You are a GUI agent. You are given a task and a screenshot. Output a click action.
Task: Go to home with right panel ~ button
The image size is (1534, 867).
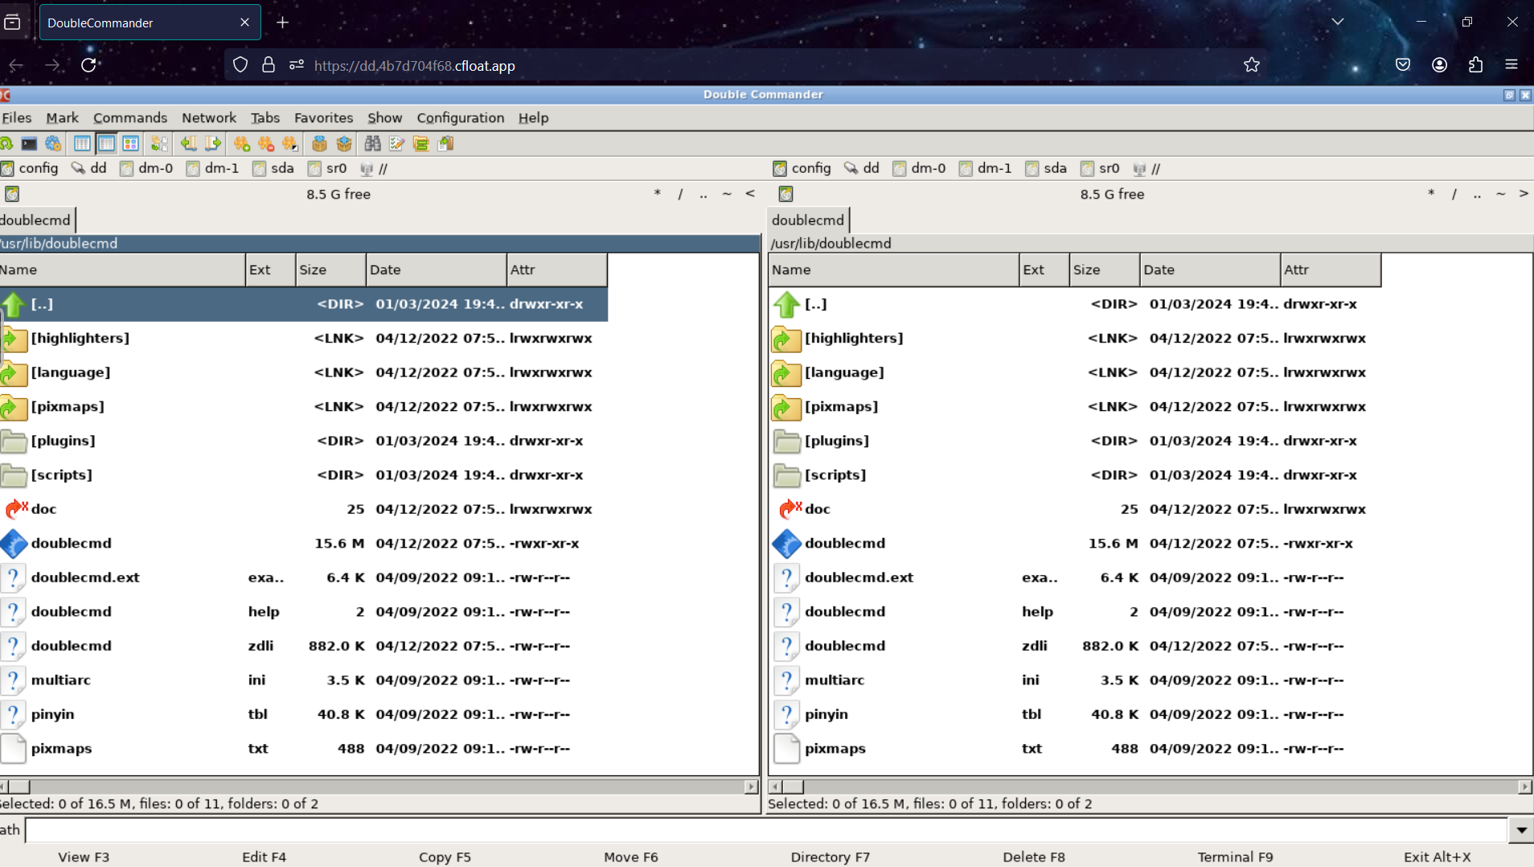1500,194
